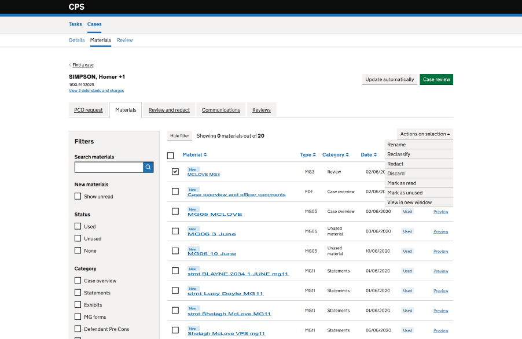Tick checkbox for Case overview and officer comments
The image size is (522, 339).
(175, 191)
